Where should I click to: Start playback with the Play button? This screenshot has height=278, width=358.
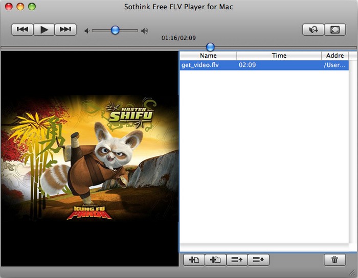tap(44, 30)
